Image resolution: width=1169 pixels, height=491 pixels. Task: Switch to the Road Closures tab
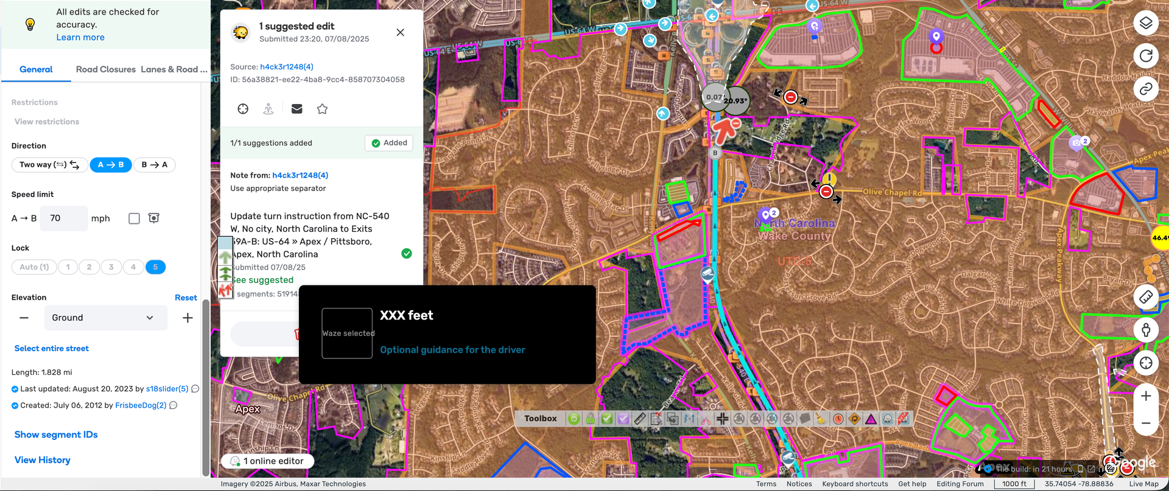105,69
